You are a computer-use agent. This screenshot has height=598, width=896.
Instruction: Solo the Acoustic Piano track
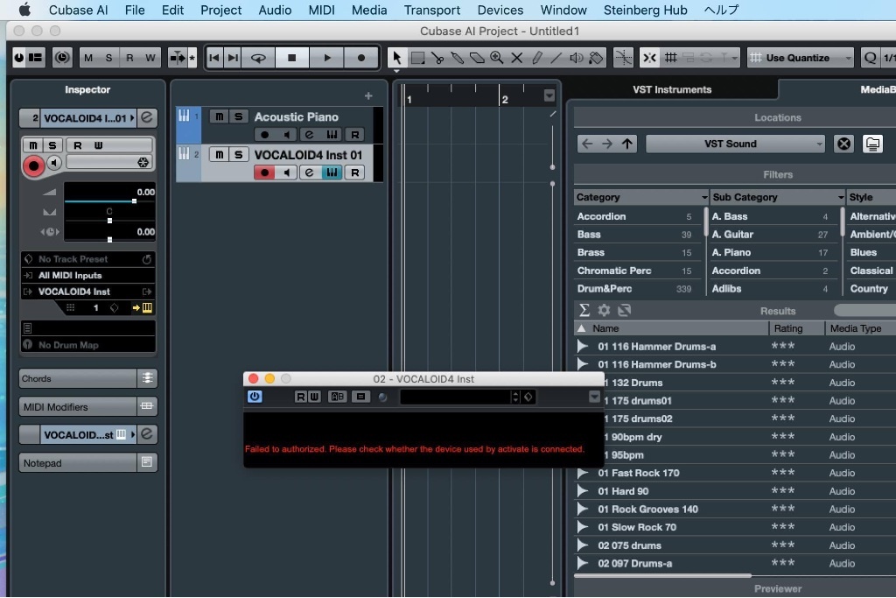click(x=239, y=116)
